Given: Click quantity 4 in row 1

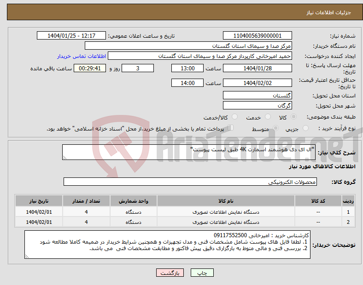Looking at the screenshot, I should pyautogui.click(x=86, y=212).
